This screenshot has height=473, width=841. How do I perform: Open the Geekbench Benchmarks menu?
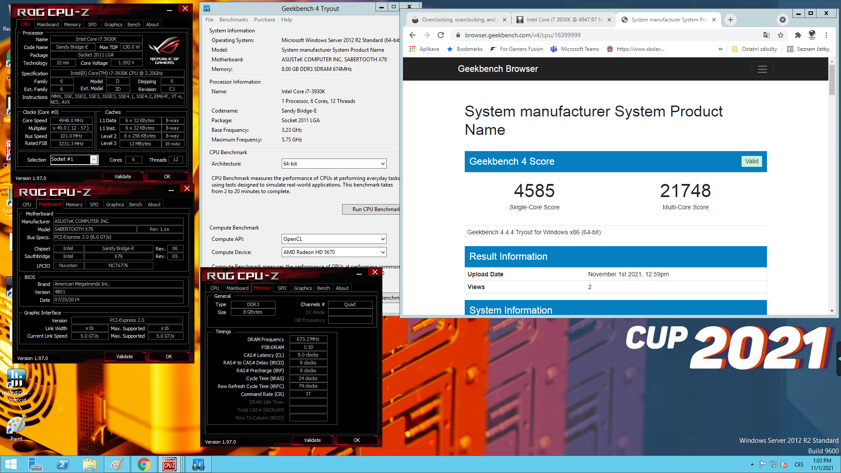click(x=233, y=20)
